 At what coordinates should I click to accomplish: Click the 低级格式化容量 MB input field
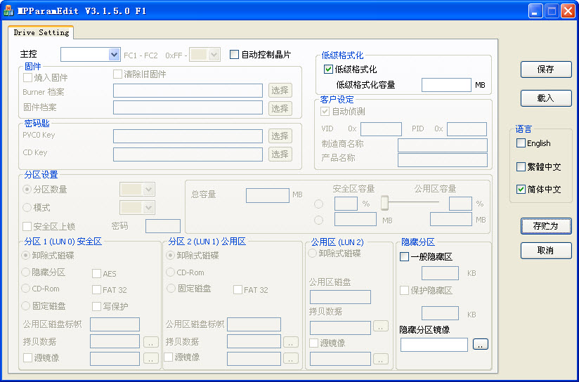(446, 85)
